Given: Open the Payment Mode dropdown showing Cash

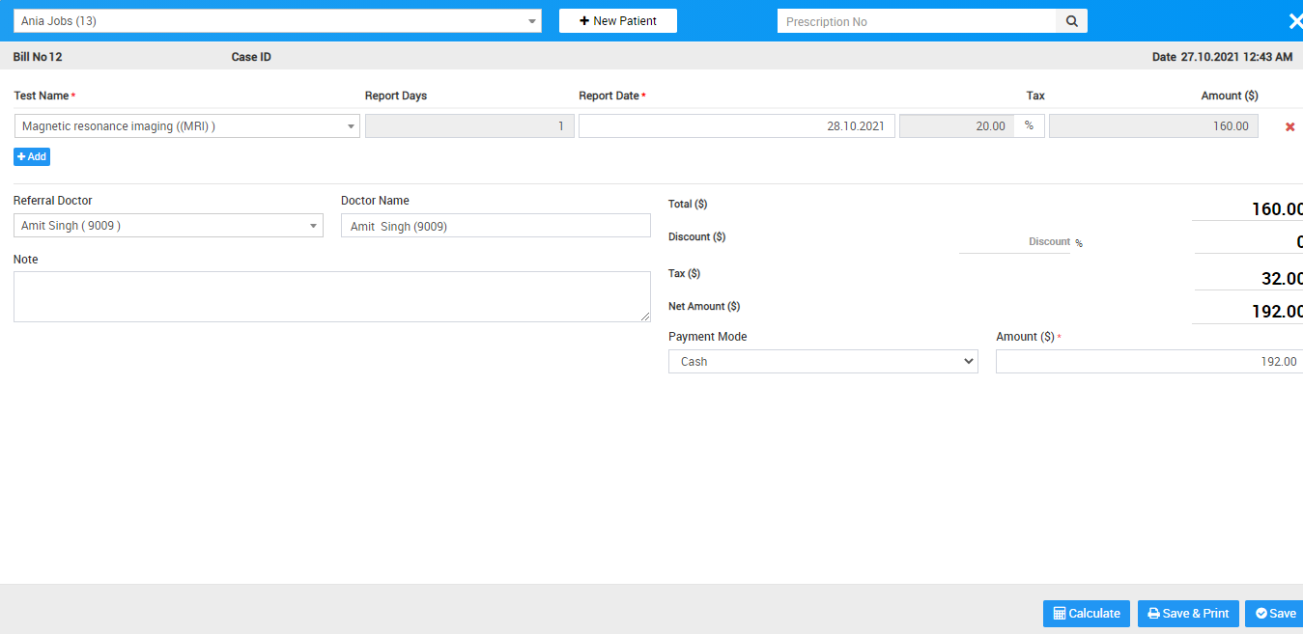Looking at the screenshot, I should 823,362.
